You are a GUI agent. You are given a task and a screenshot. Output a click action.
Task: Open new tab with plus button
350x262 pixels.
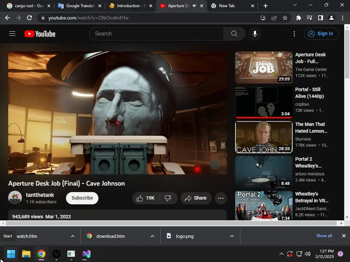pos(265,6)
